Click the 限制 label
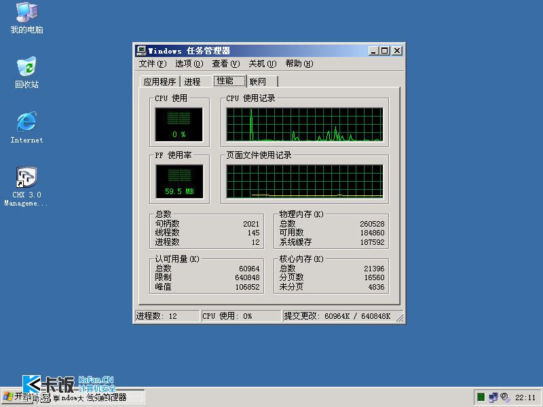This screenshot has width=543, height=407. coord(163,277)
